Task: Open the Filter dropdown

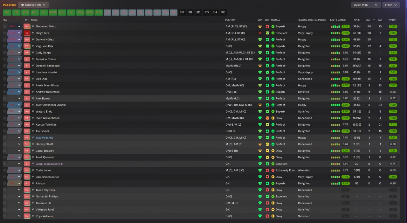Action: click(391, 5)
